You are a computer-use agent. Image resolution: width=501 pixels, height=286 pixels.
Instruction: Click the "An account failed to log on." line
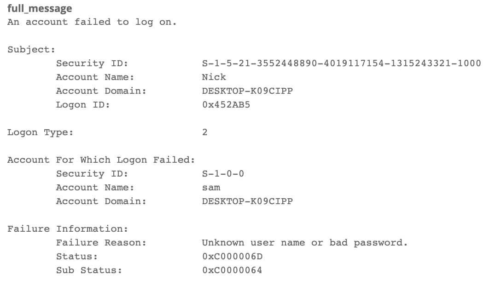click(x=92, y=22)
